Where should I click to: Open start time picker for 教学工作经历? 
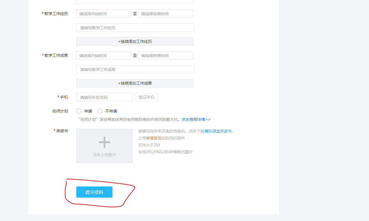(x=104, y=14)
